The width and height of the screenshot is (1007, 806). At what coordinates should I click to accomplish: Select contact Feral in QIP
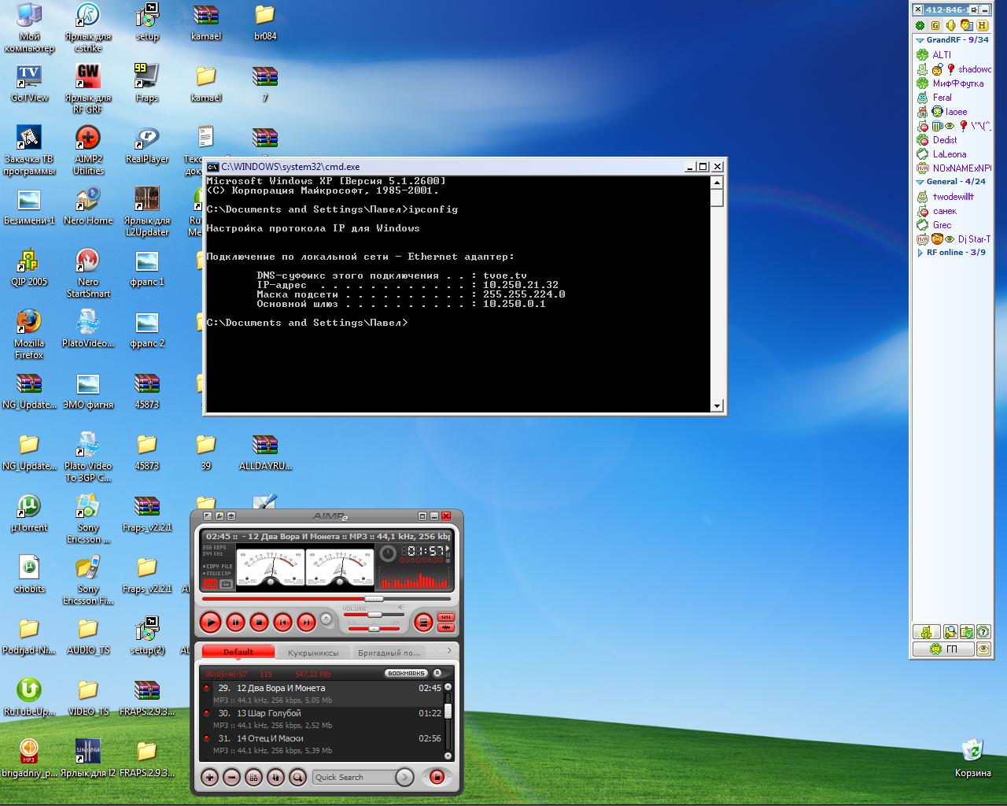click(942, 98)
